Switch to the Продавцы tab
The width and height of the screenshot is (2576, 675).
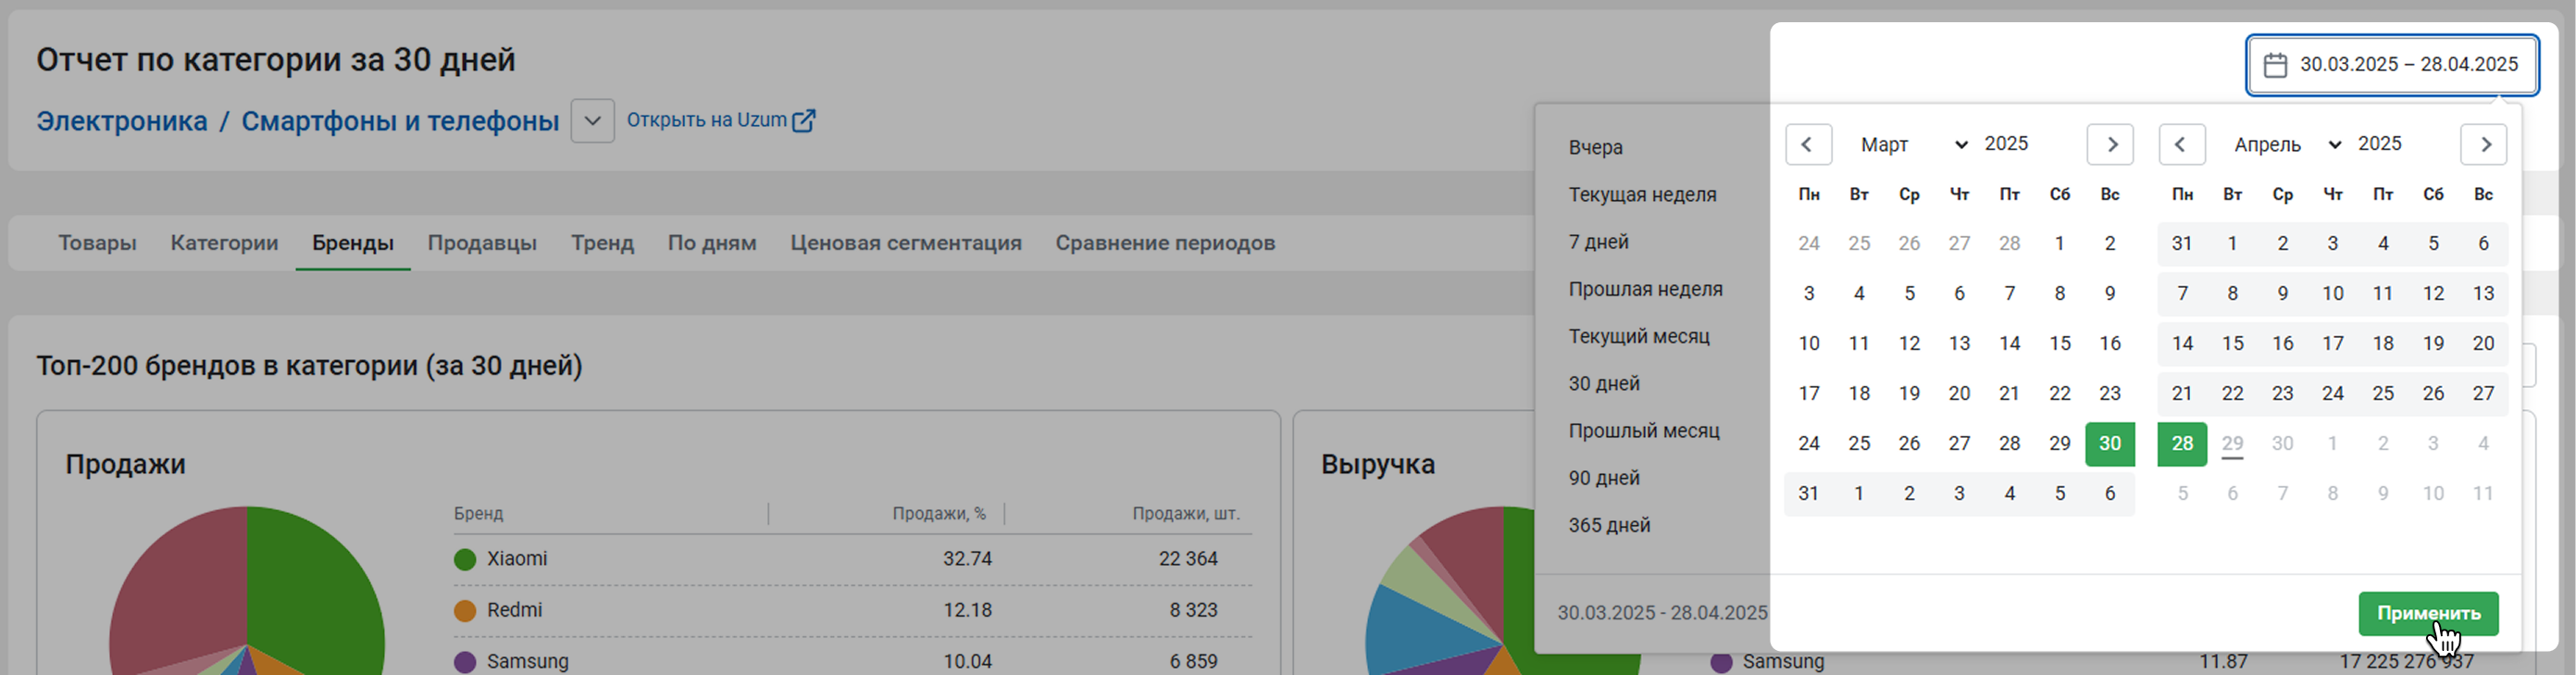point(482,243)
